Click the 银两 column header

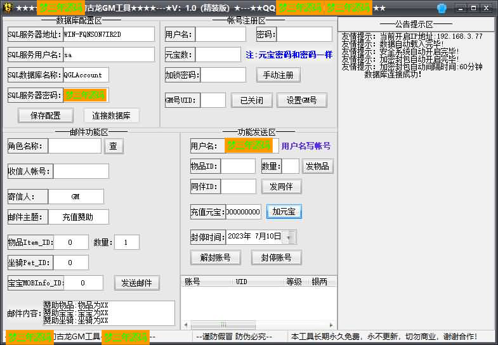click(x=320, y=282)
